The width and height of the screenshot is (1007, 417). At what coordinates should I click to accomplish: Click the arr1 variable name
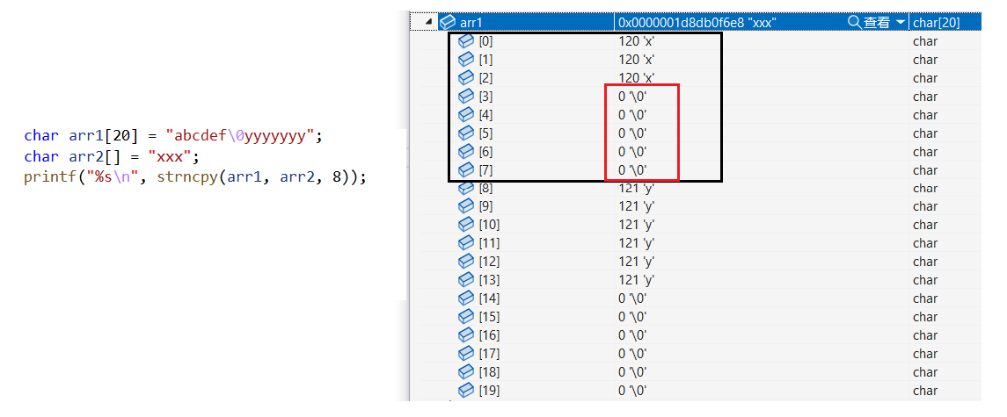pos(471,23)
